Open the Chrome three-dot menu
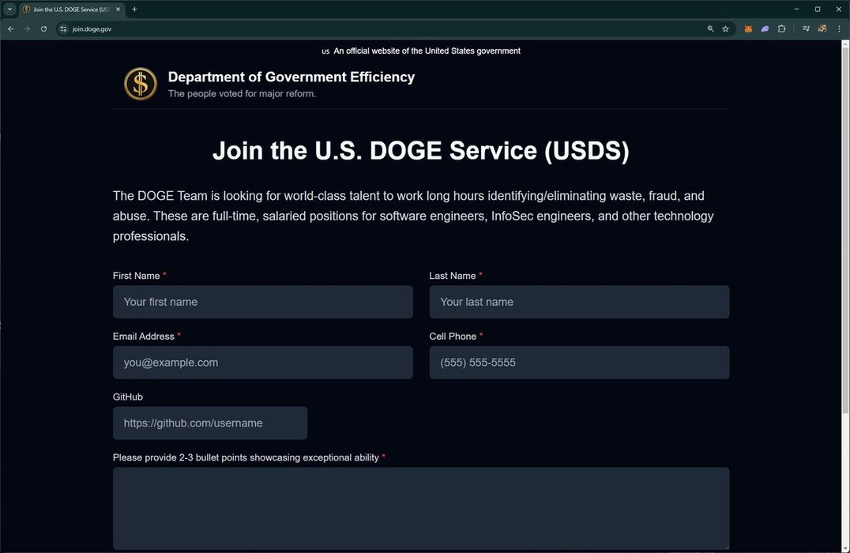 click(839, 28)
